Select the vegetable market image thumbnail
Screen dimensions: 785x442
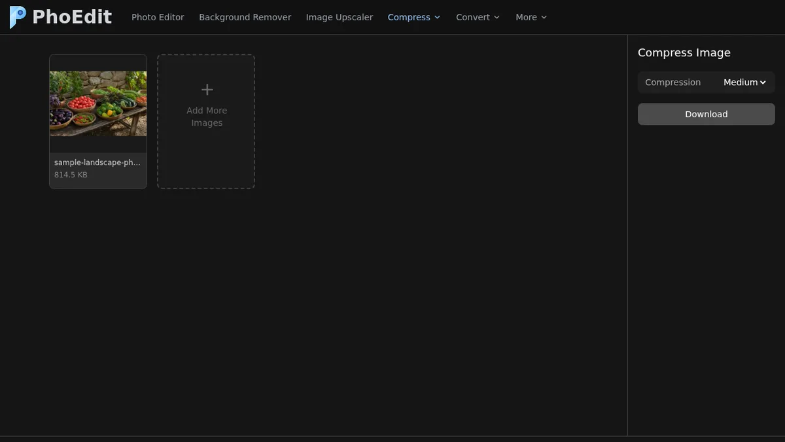point(98,103)
